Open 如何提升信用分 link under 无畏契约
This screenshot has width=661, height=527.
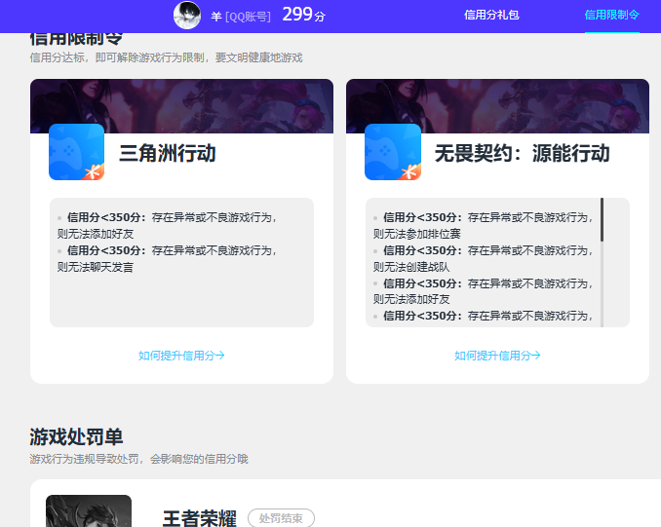pyautogui.click(x=497, y=356)
